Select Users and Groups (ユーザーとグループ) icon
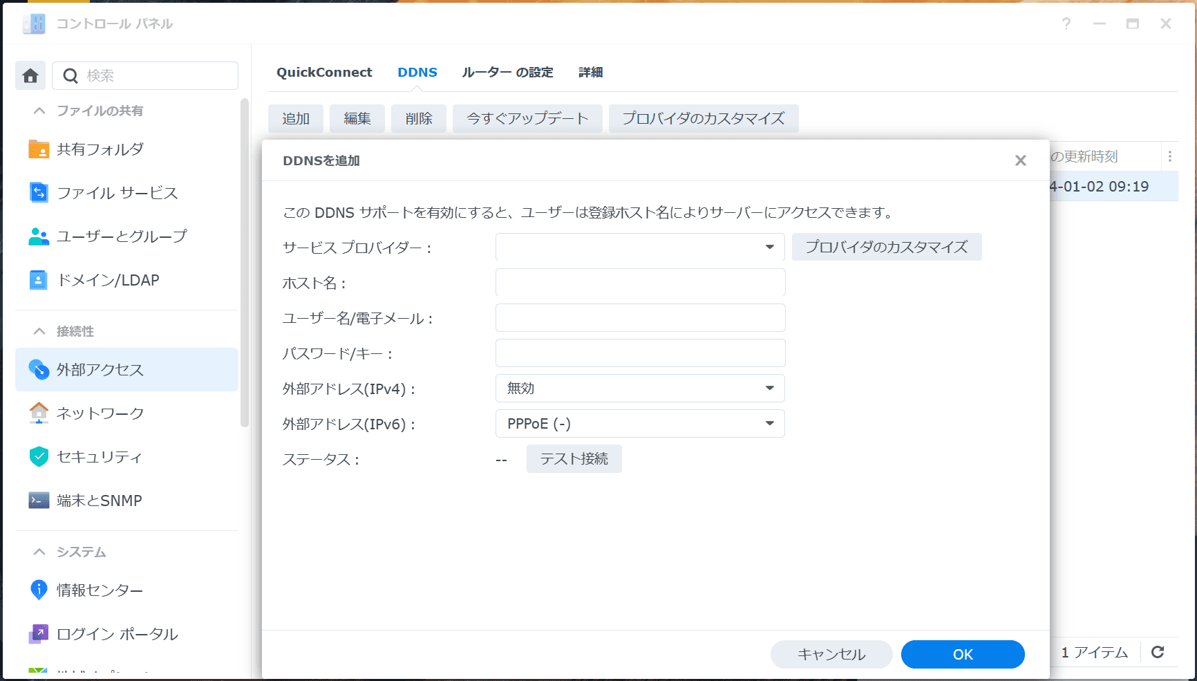Screen dimensions: 1197x681 tap(39, 236)
